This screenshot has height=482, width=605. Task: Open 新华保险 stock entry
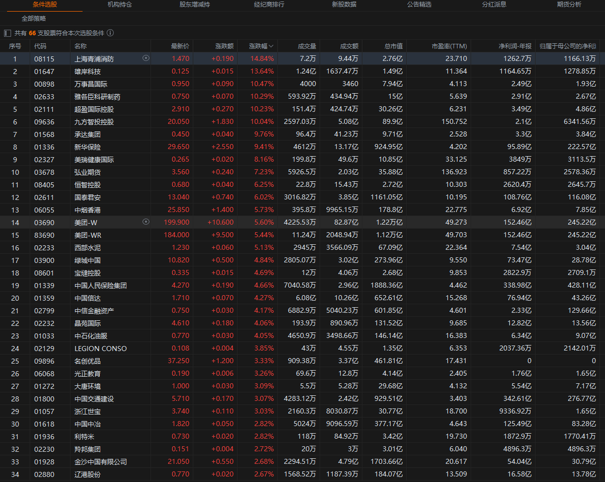87,147
